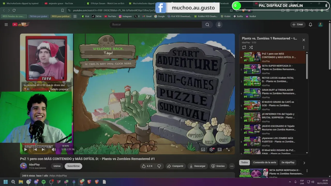This screenshot has width=331, height=186.
Task: Open the account avatar menu
Action: point(320,25)
